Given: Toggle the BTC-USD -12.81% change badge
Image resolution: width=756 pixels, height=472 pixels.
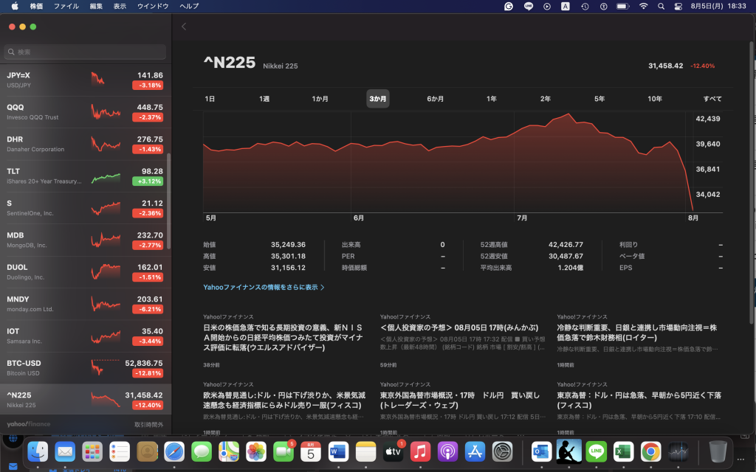Looking at the screenshot, I should click(148, 373).
